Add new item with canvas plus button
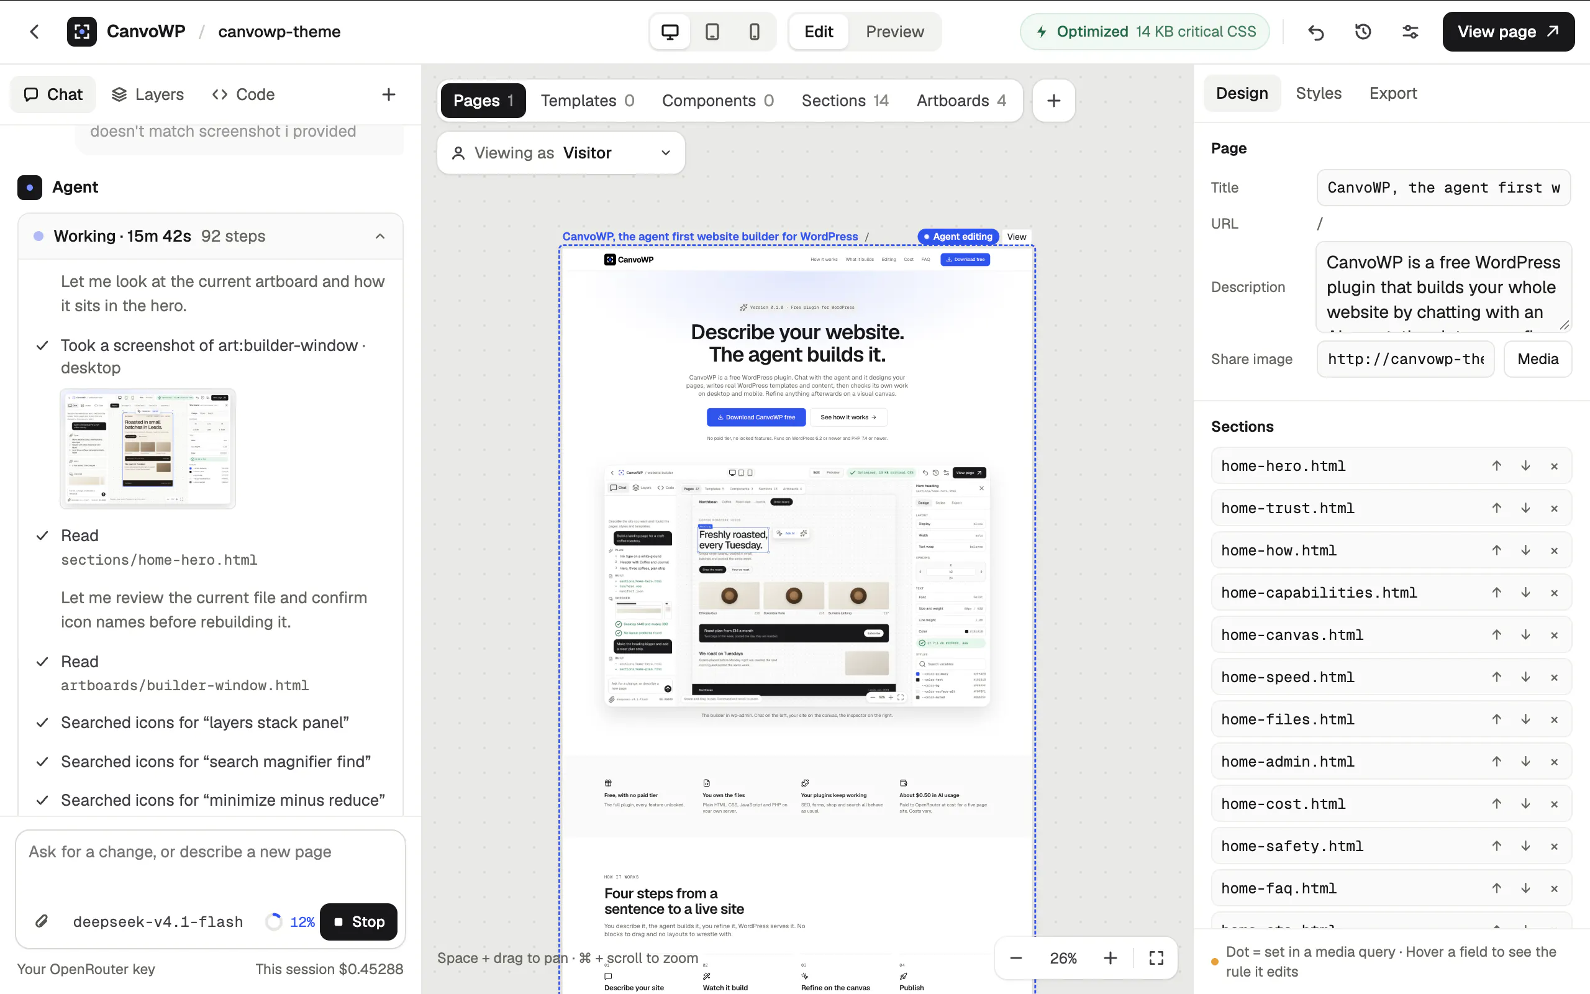 click(1054, 101)
